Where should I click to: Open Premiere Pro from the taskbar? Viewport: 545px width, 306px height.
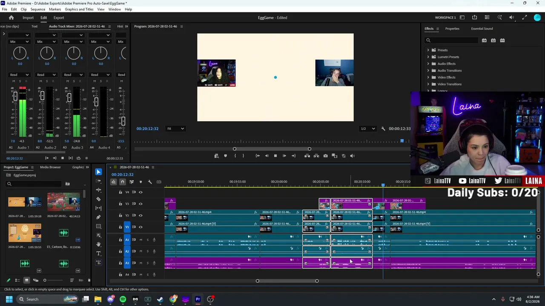pos(198,299)
